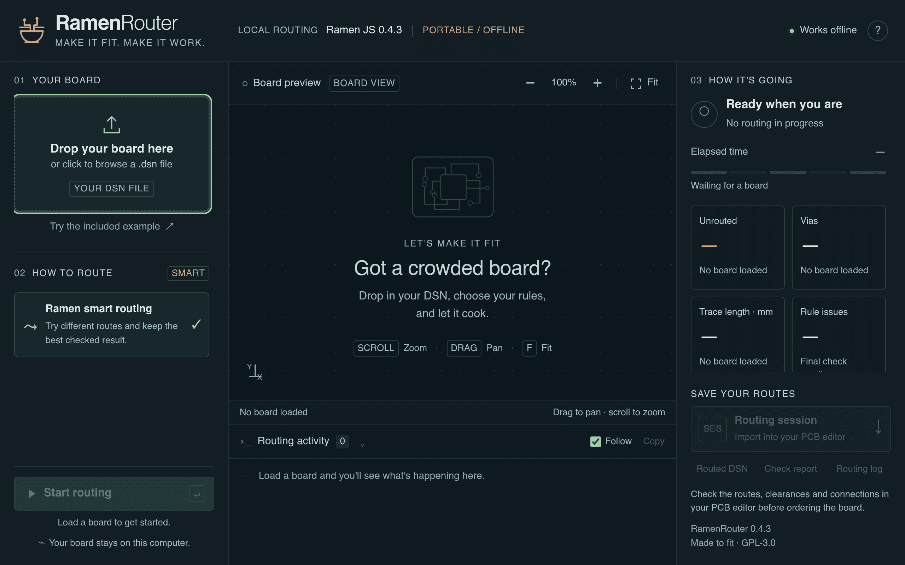Screen dimensions: 905x565
Task: Click the Unrouted stat card
Action: click(x=737, y=248)
